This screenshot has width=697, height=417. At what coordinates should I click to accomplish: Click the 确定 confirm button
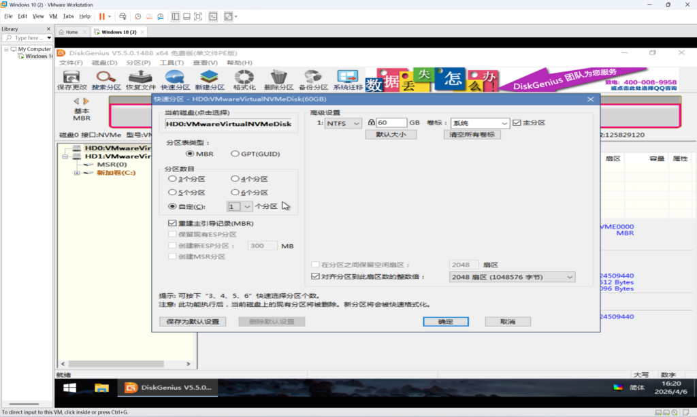point(444,321)
